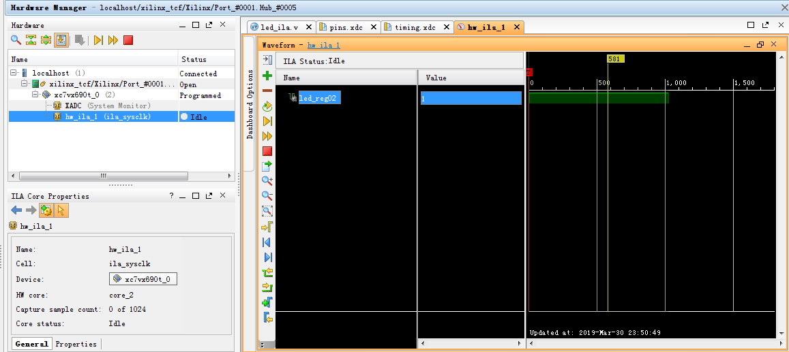789x352 pixels.
Task: Collapse all rows in the Hardware tree
Action: point(31,40)
